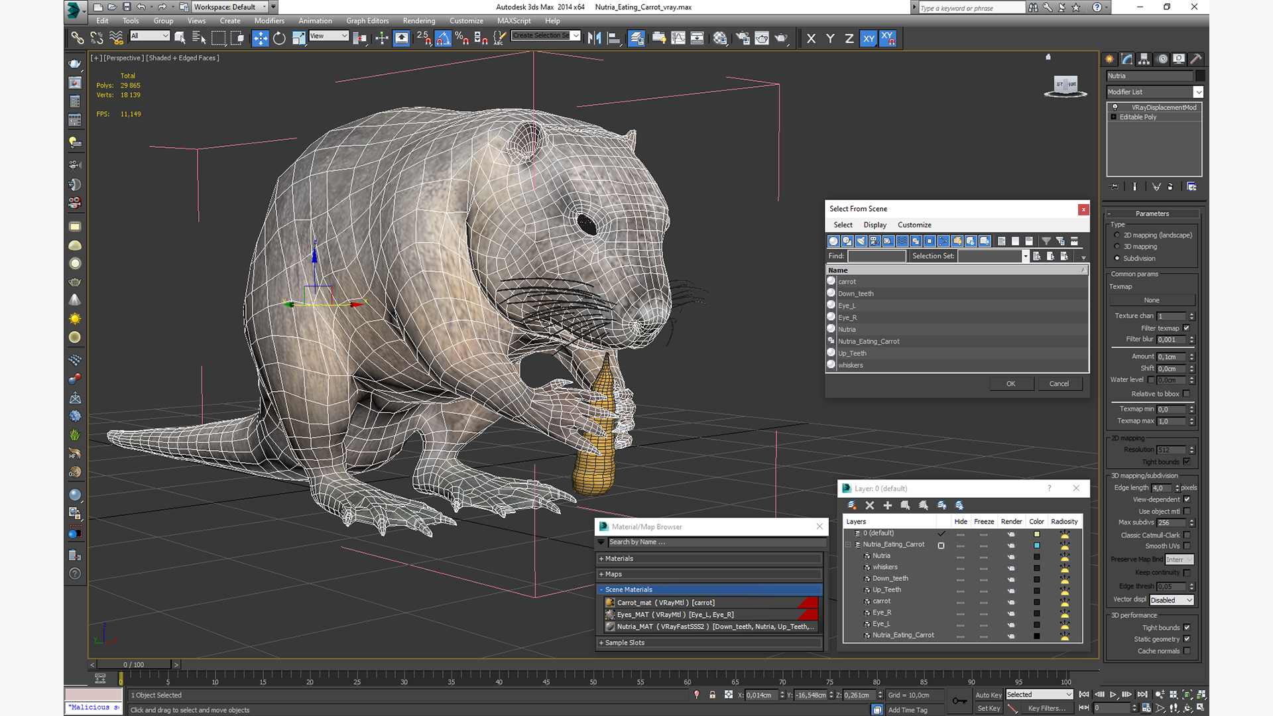Uncheck the Filter texmap checkbox

[x=1187, y=328]
